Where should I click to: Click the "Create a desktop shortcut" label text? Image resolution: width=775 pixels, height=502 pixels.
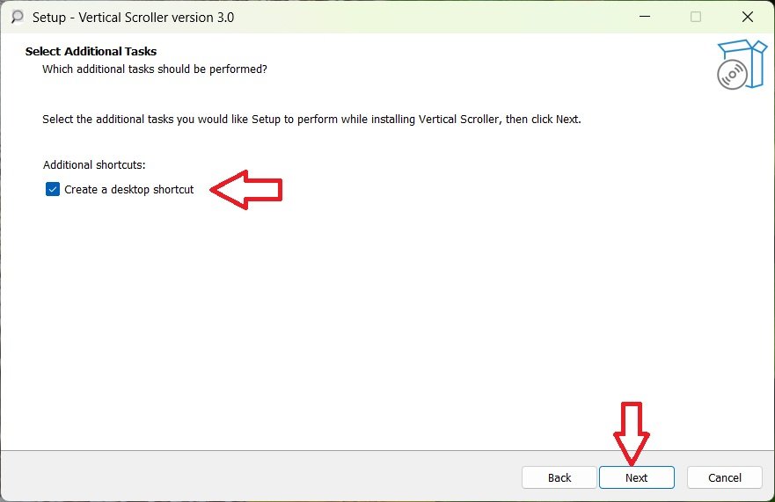pos(128,189)
